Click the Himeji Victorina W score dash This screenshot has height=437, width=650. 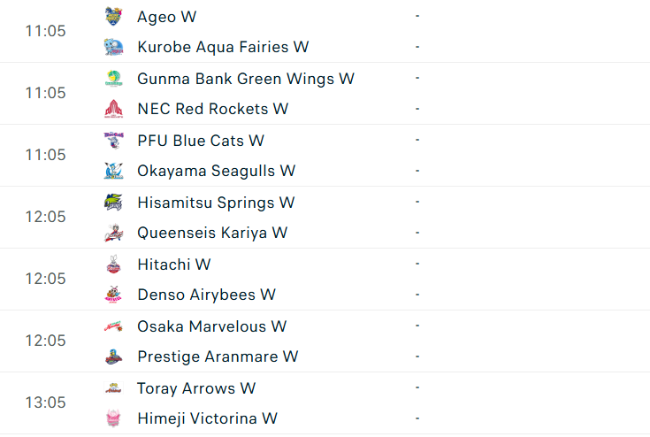click(x=417, y=418)
